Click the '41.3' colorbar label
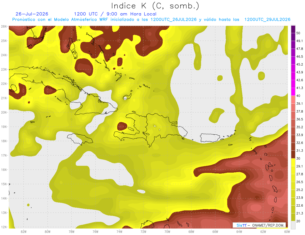Image resolution: width=305 pixels, height=235 pixels. click(x=300, y=88)
